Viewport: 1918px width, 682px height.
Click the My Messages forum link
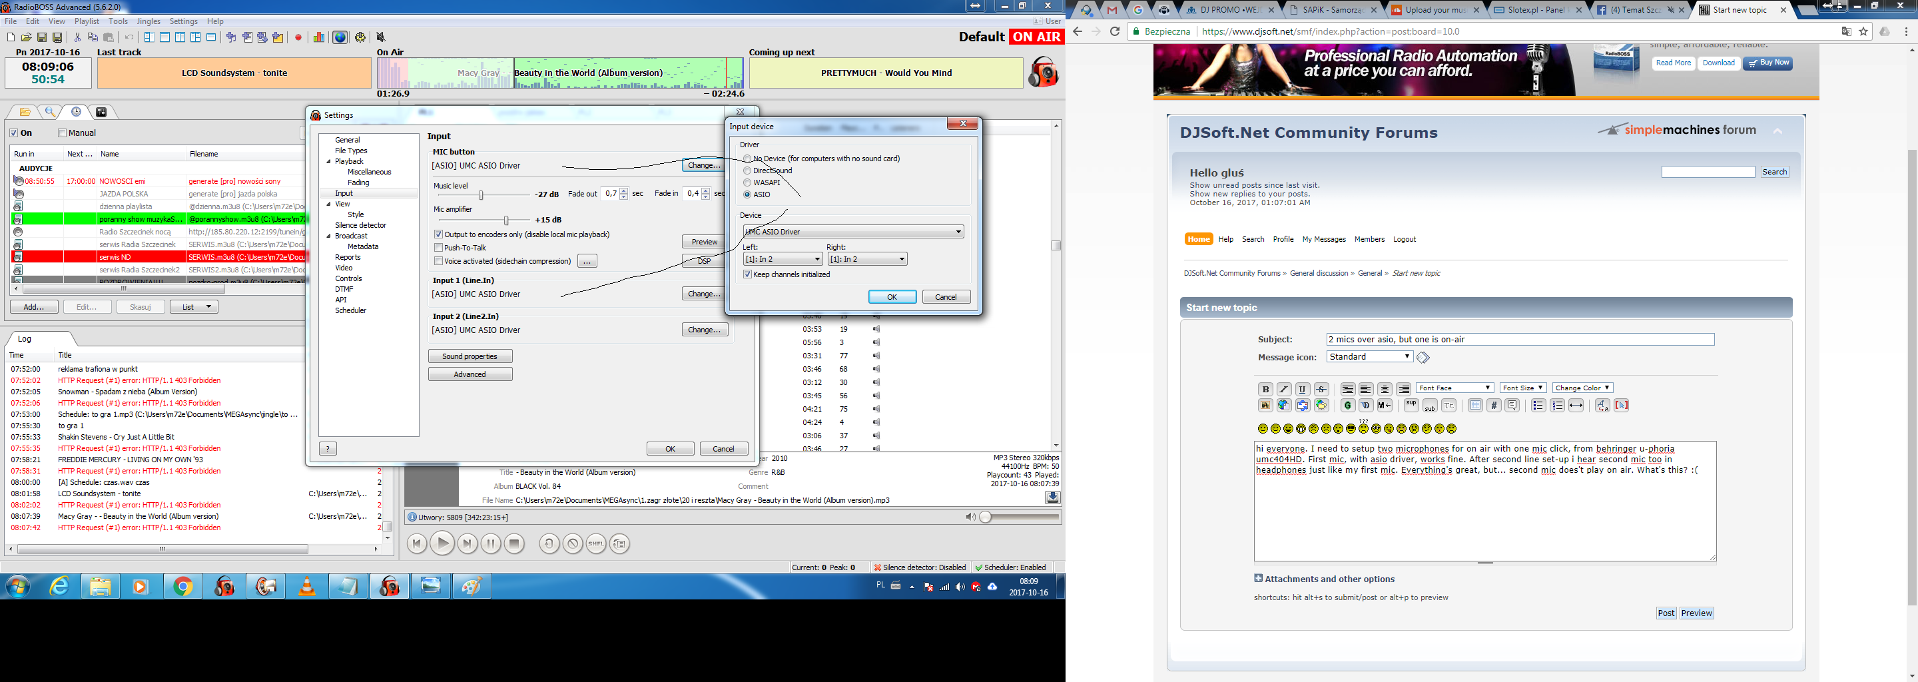(1324, 240)
